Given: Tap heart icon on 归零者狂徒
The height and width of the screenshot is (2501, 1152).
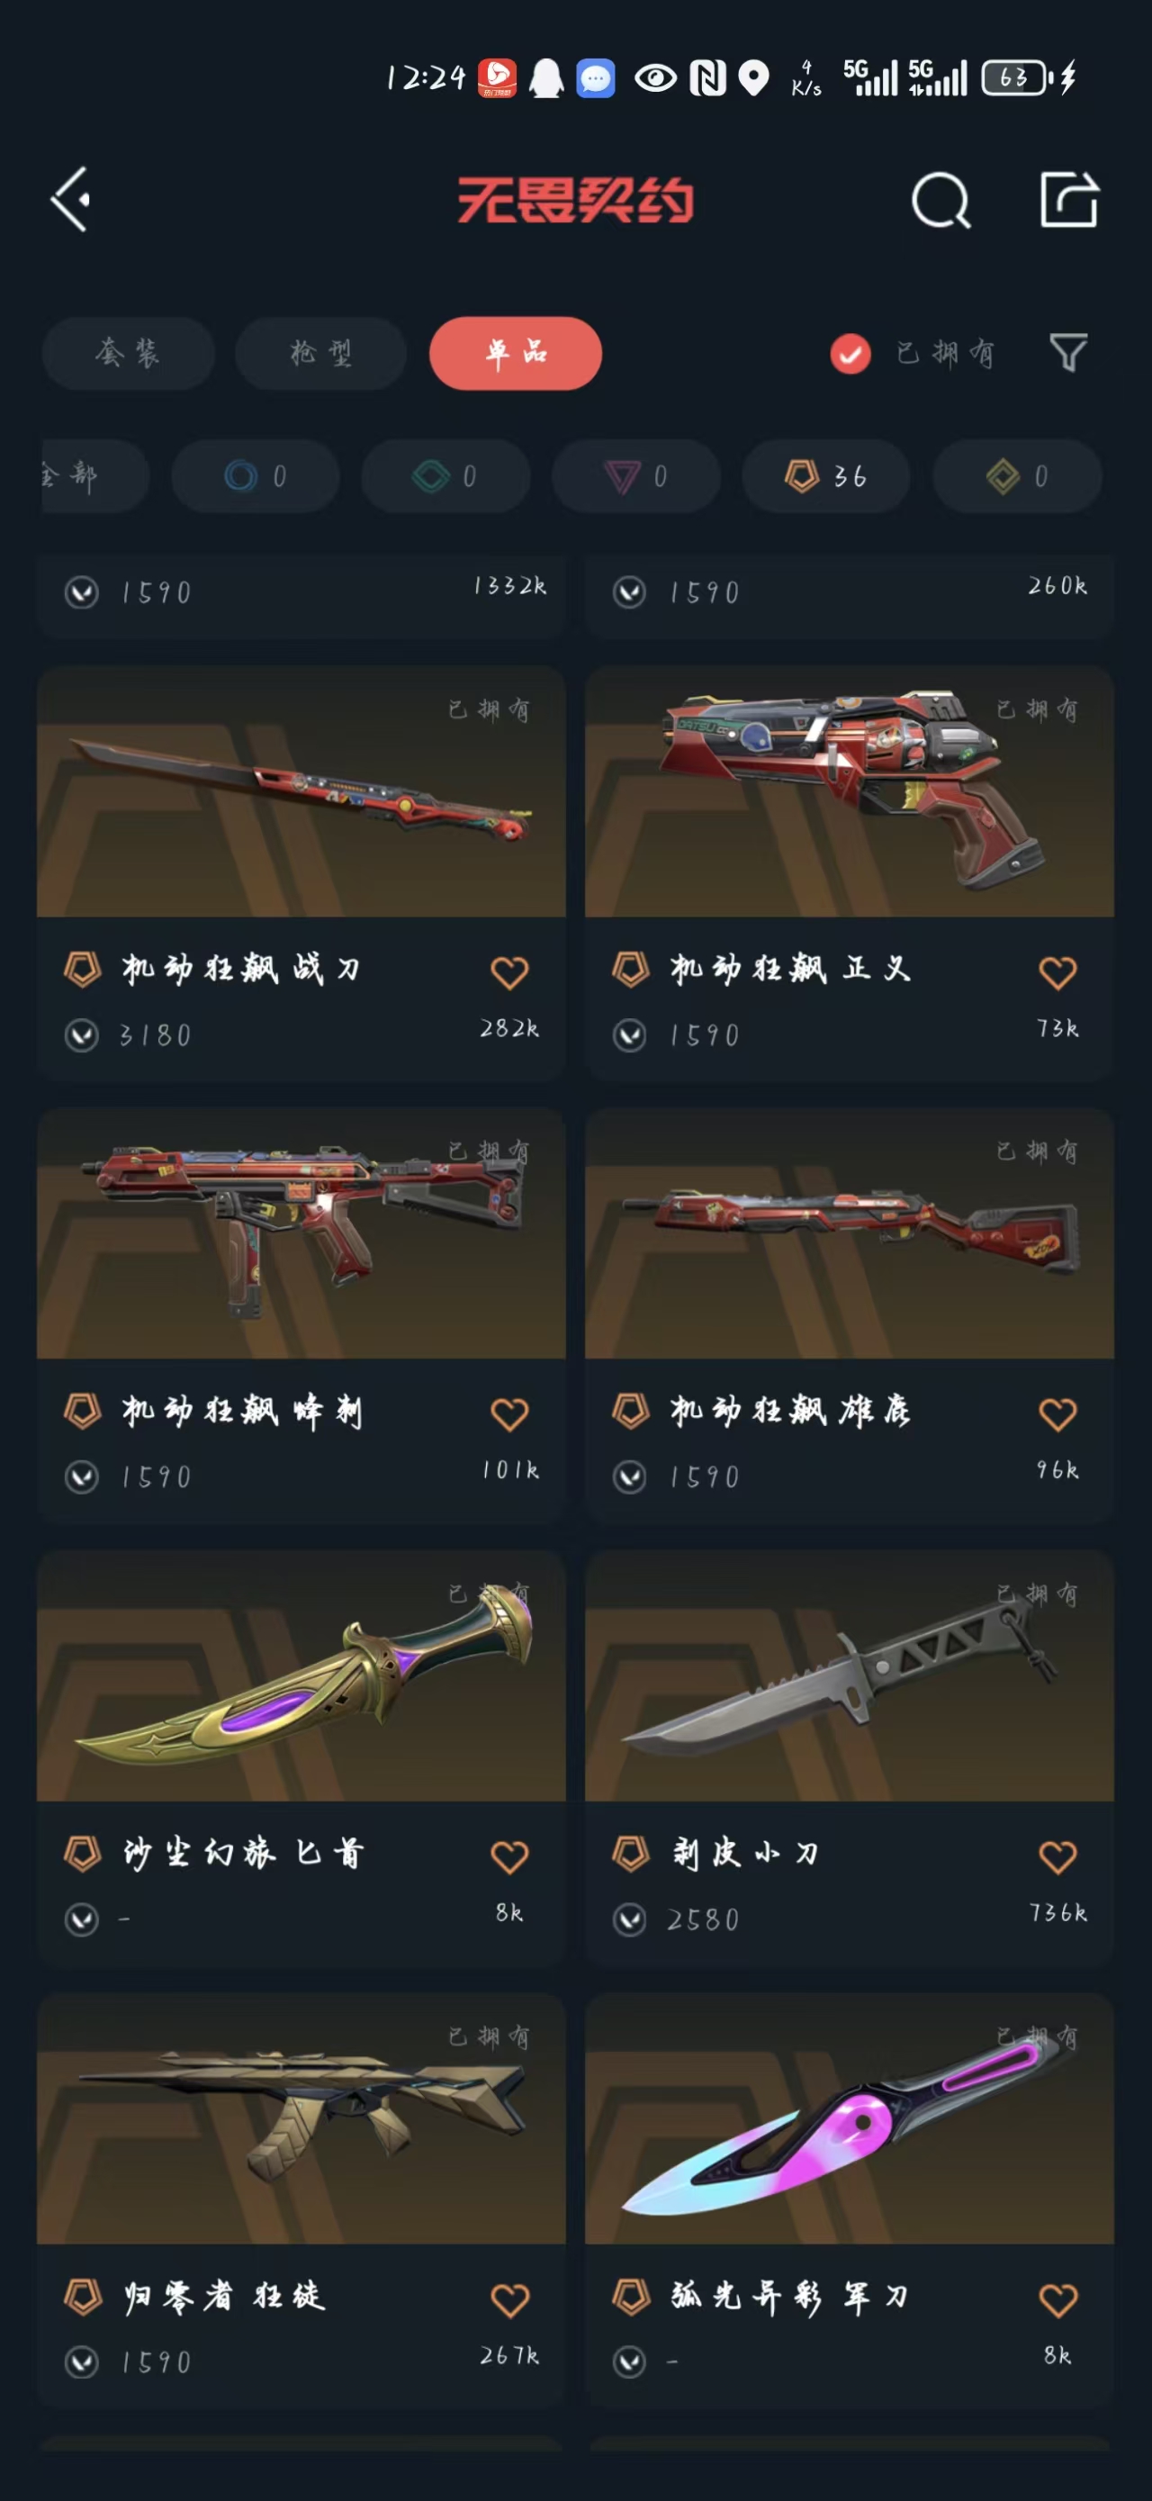Looking at the screenshot, I should (x=509, y=2300).
